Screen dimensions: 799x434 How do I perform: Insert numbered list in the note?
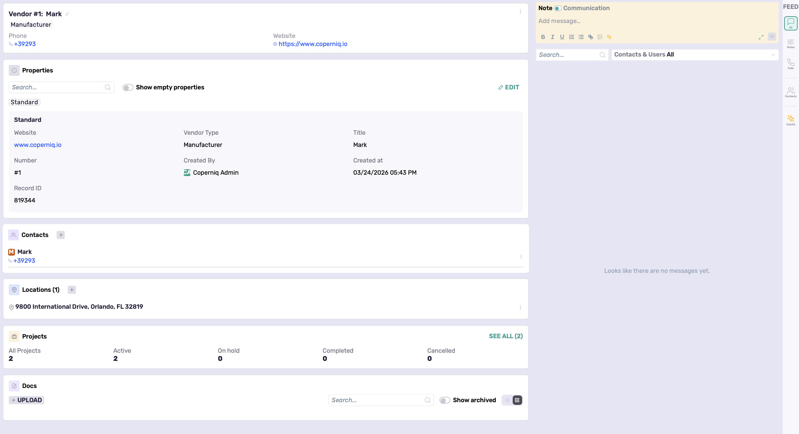(x=571, y=37)
